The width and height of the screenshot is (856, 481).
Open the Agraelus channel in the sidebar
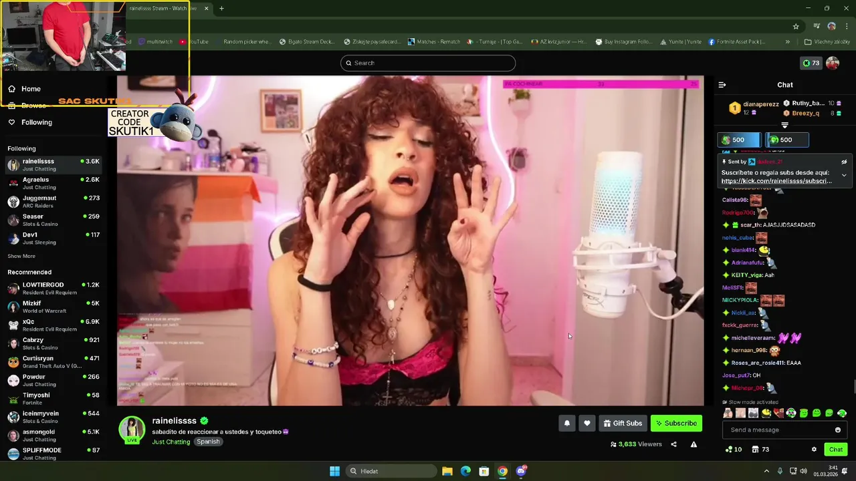[53, 183]
